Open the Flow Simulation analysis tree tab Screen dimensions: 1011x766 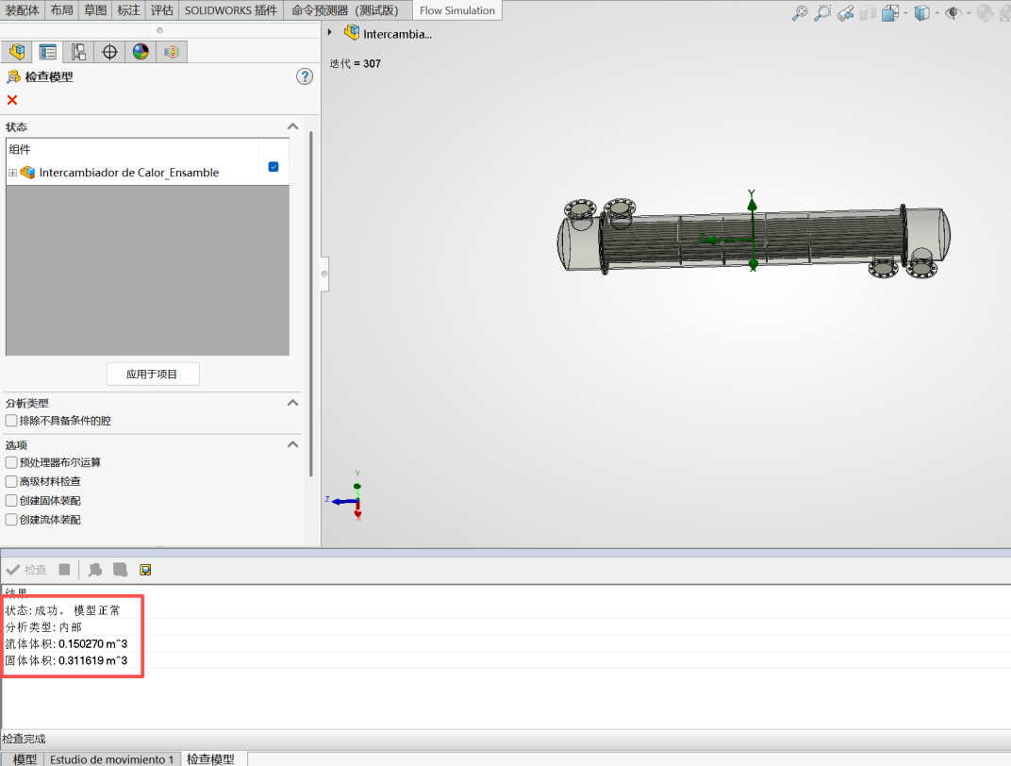point(172,52)
